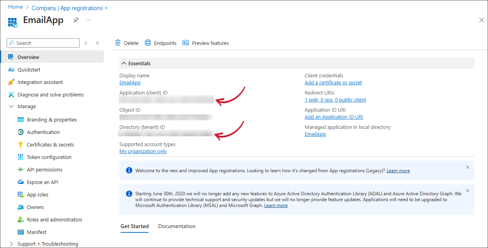Open Certificates & secrets page
The height and width of the screenshot is (248, 488).
pyautogui.click(x=50, y=145)
